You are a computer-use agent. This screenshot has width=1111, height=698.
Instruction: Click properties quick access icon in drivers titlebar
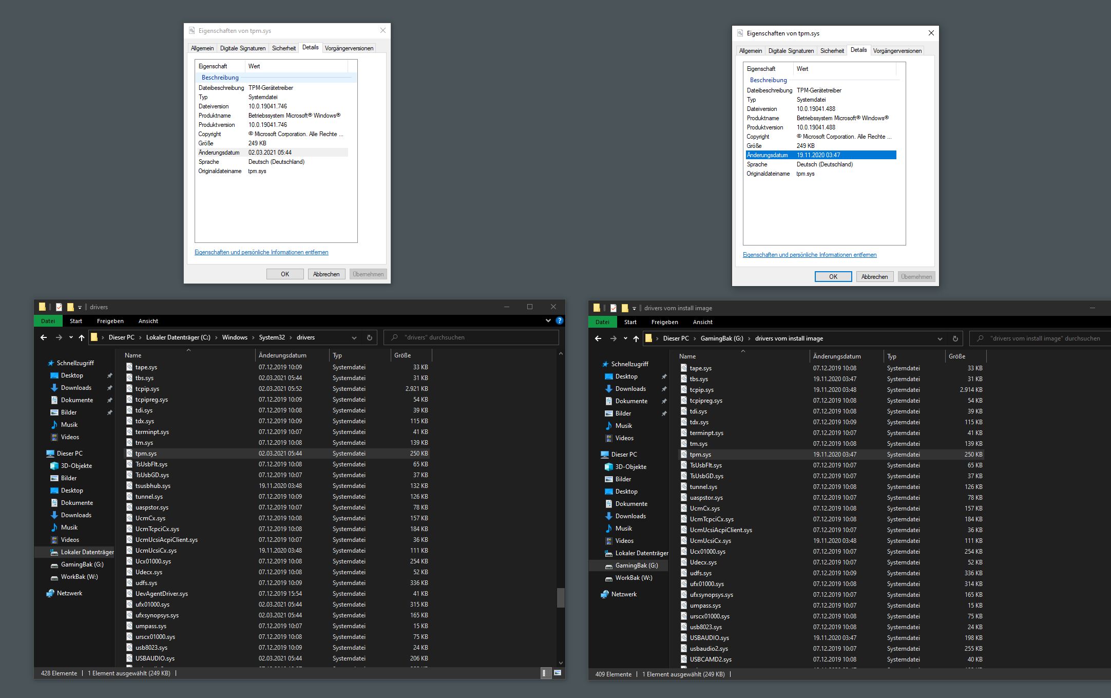click(x=59, y=307)
